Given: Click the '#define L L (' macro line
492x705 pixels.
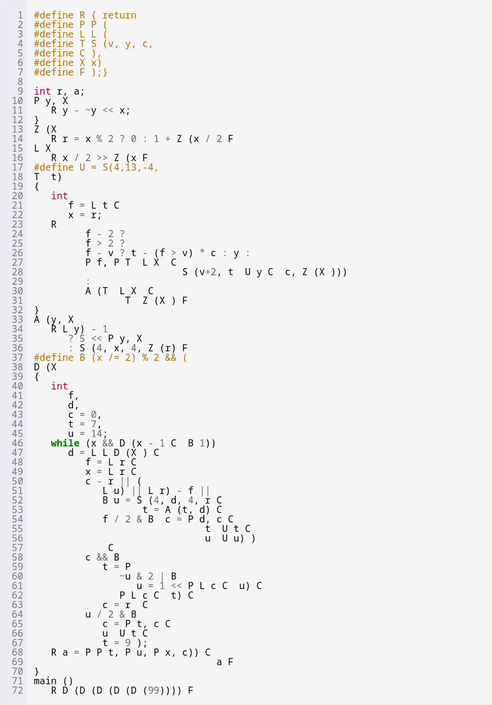Looking at the screenshot, I should click(71, 34).
